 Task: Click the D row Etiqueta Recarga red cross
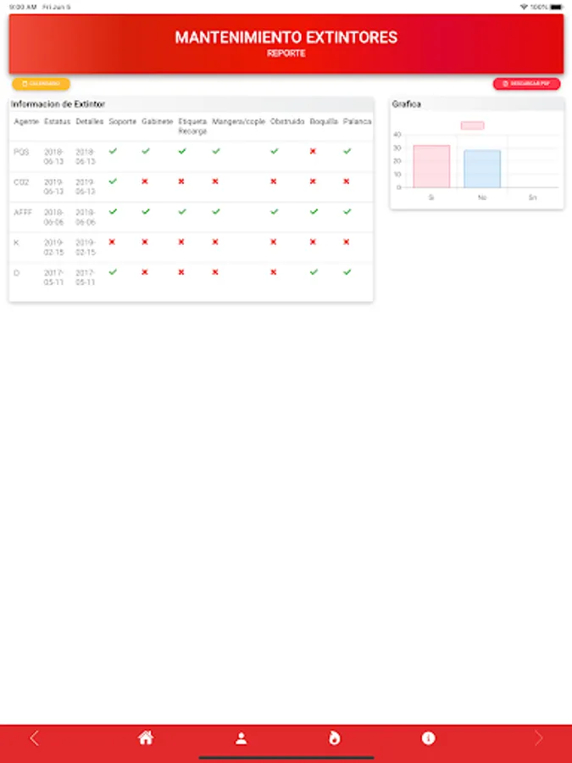click(x=181, y=272)
